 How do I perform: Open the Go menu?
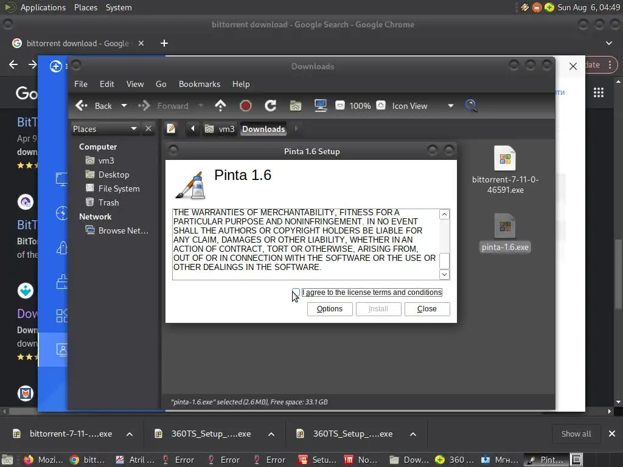click(x=161, y=84)
